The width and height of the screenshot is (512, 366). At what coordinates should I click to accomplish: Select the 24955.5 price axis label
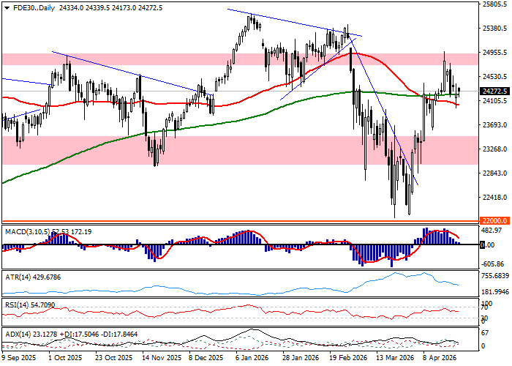(494, 53)
